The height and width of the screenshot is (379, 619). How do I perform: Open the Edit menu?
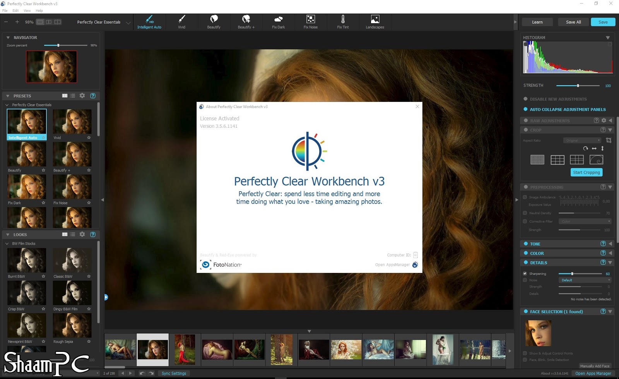tap(15, 10)
